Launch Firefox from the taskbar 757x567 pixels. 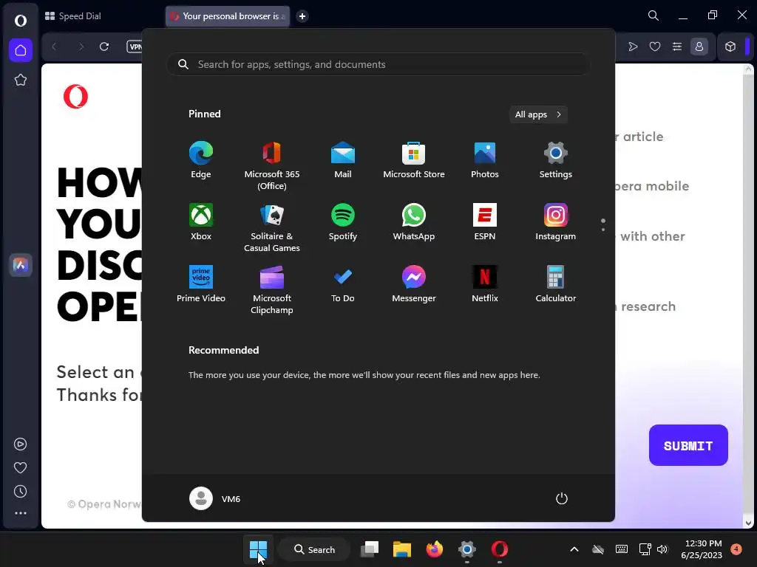pos(435,549)
